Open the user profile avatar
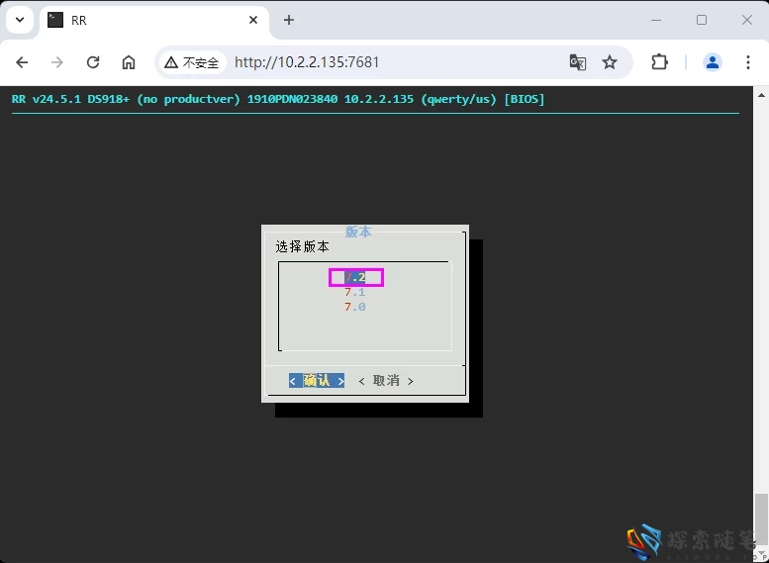769x563 pixels. (x=713, y=62)
